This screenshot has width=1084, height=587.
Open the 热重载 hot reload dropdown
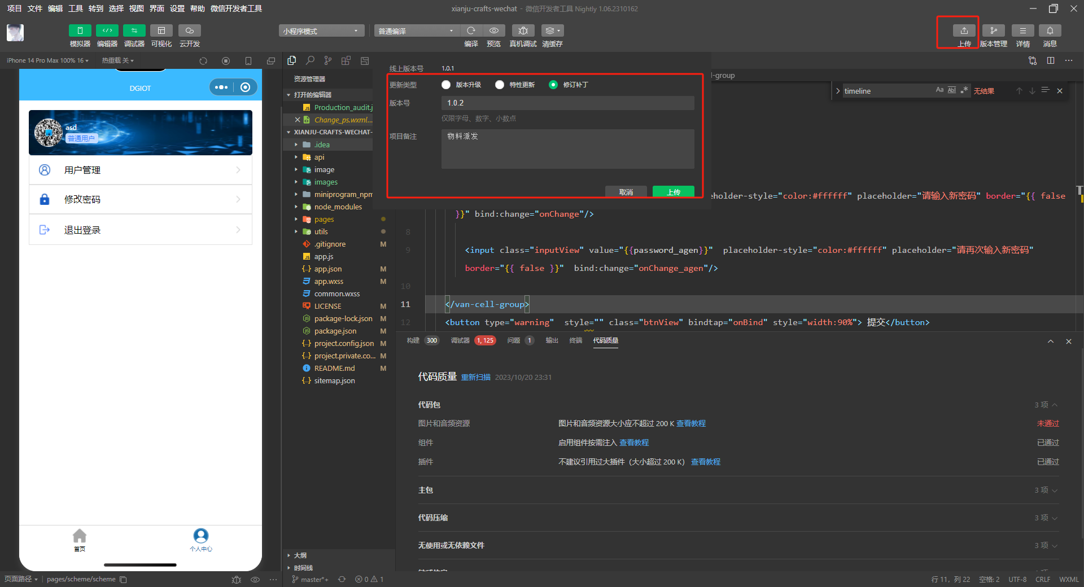click(117, 60)
